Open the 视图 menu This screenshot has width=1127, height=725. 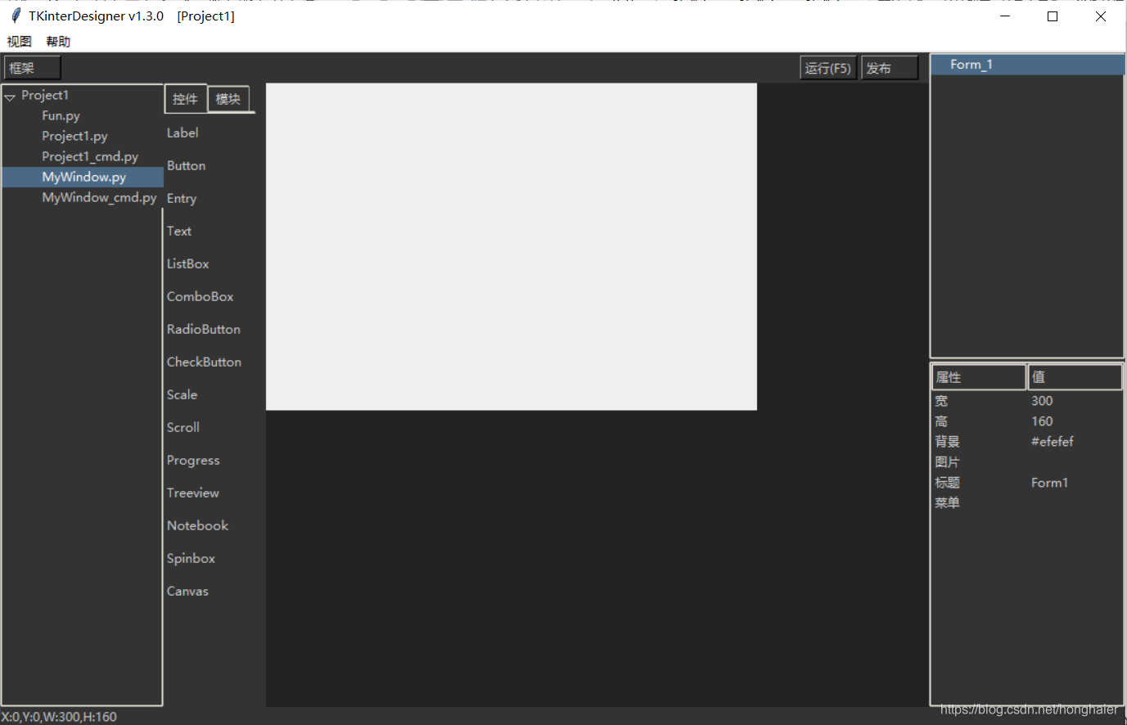(19, 42)
